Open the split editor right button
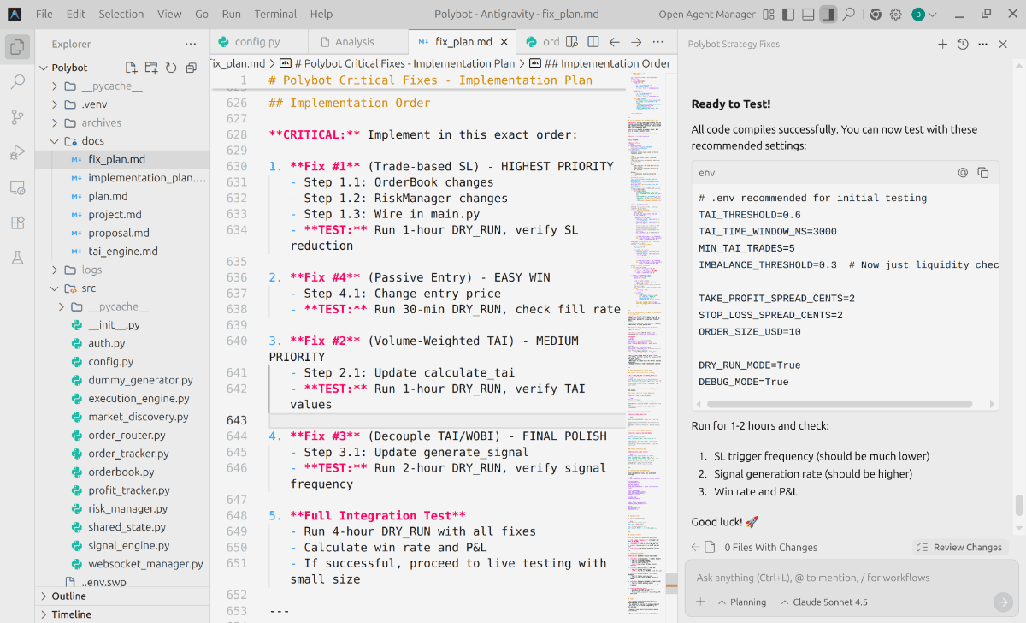This screenshot has height=623, width=1026. 592,42
